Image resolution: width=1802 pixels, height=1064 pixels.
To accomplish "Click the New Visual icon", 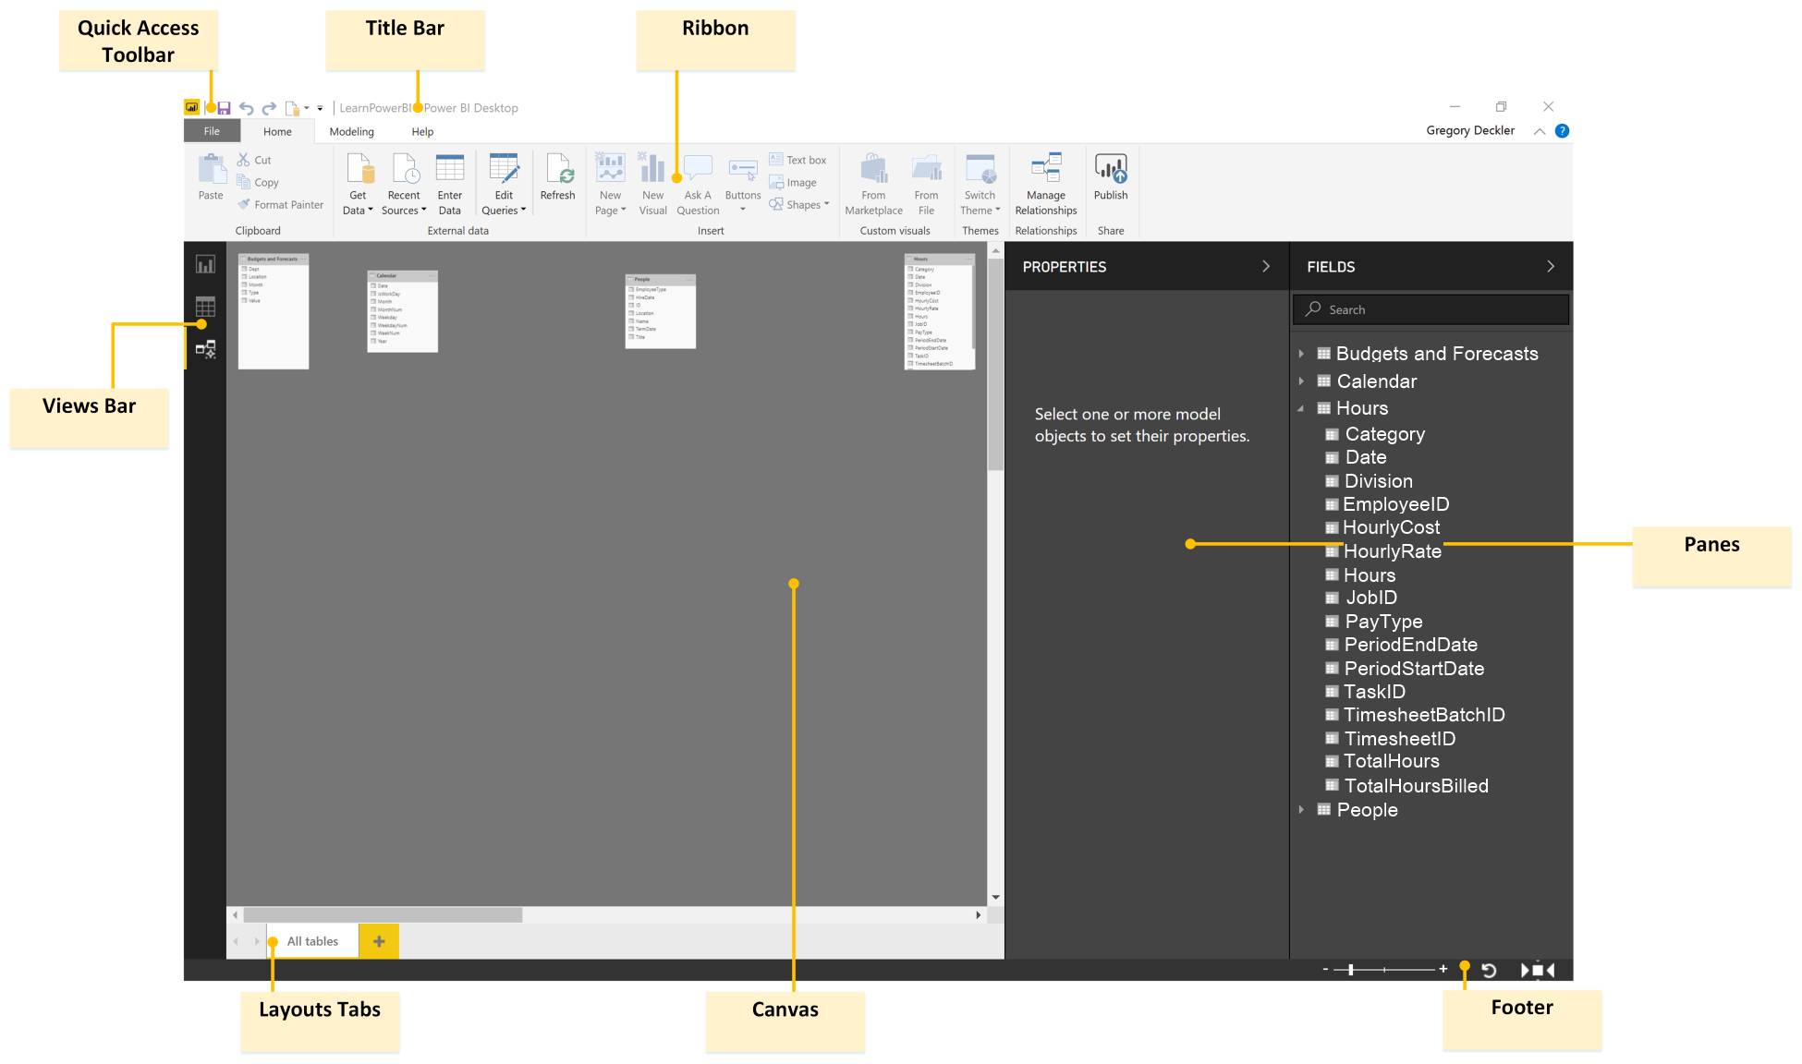I will (x=652, y=169).
